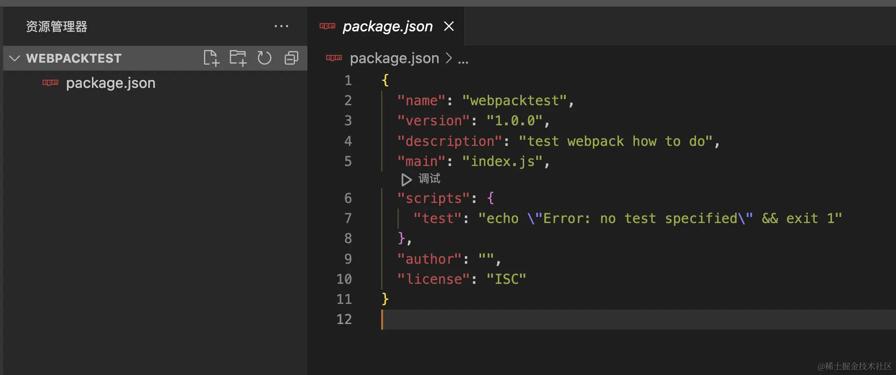Click the "scripts" key
Image resolution: width=896 pixels, height=375 pixels.
[433, 198]
